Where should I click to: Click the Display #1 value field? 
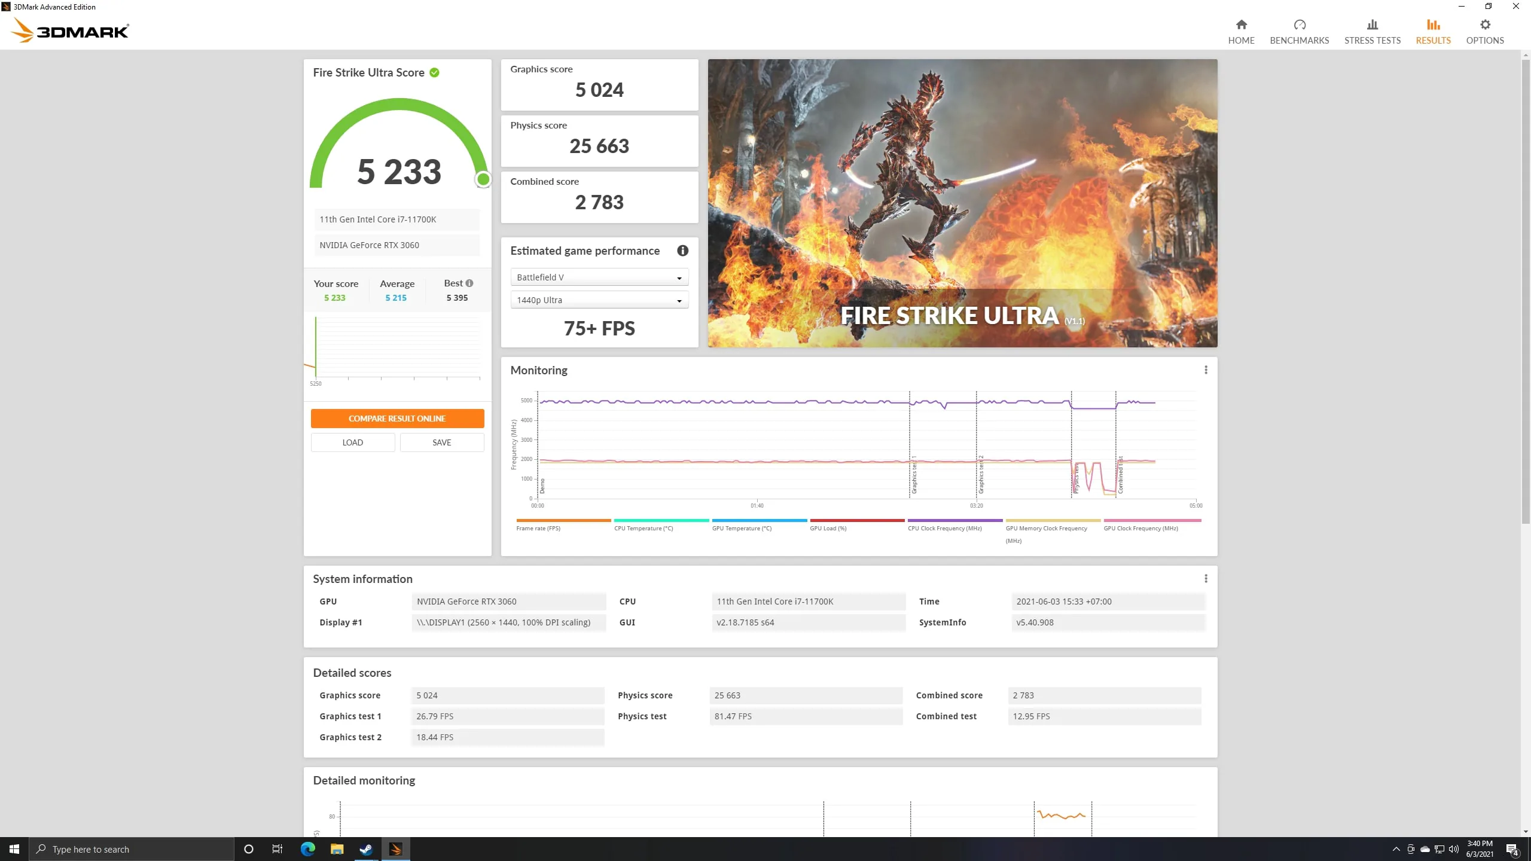[x=508, y=622]
